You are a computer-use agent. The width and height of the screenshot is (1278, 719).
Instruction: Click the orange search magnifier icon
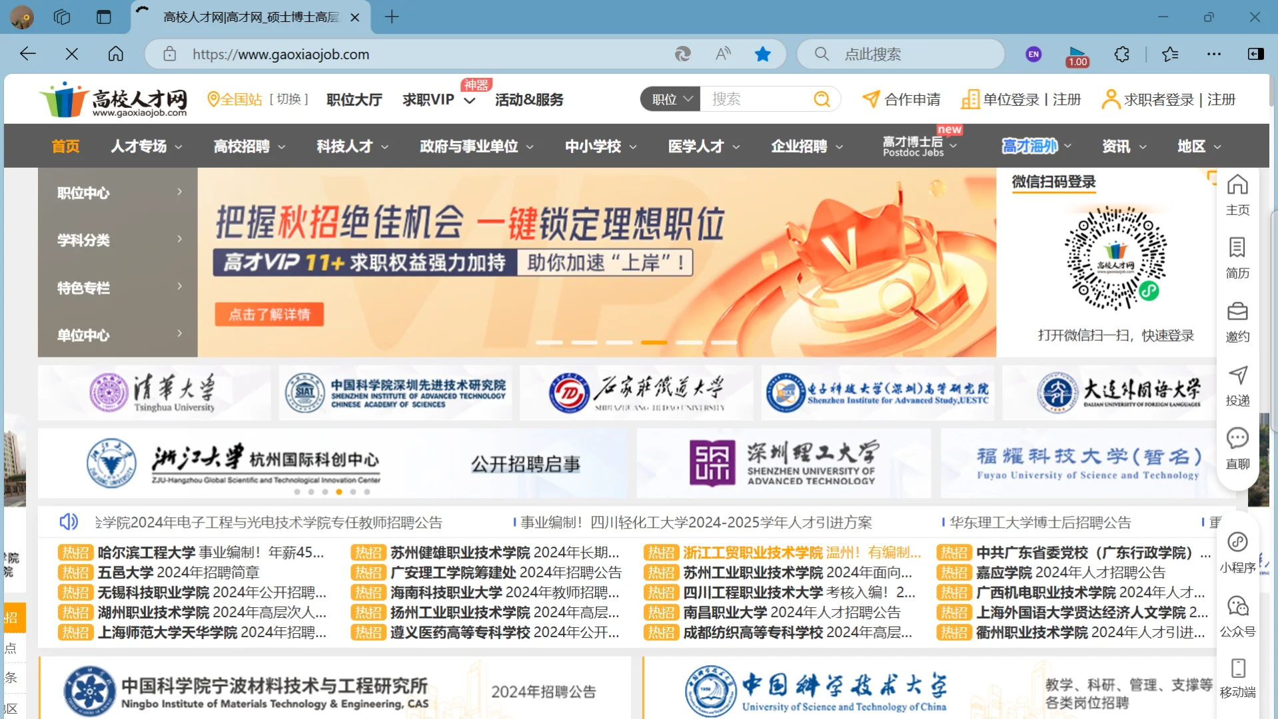(822, 99)
